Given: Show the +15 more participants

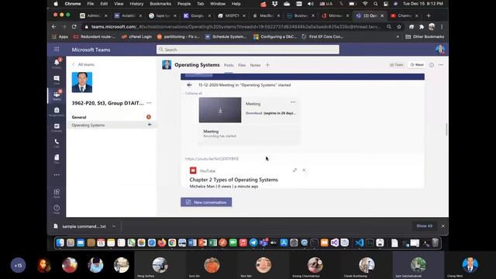Looking at the screenshot, I should click(x=18, y=265).
